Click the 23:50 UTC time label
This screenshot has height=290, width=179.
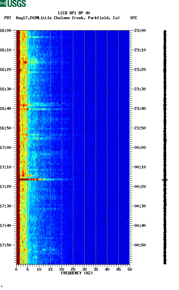(140, 128)
